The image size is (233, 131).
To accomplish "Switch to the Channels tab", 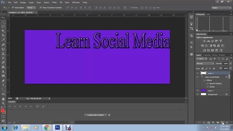I will 207,55.
